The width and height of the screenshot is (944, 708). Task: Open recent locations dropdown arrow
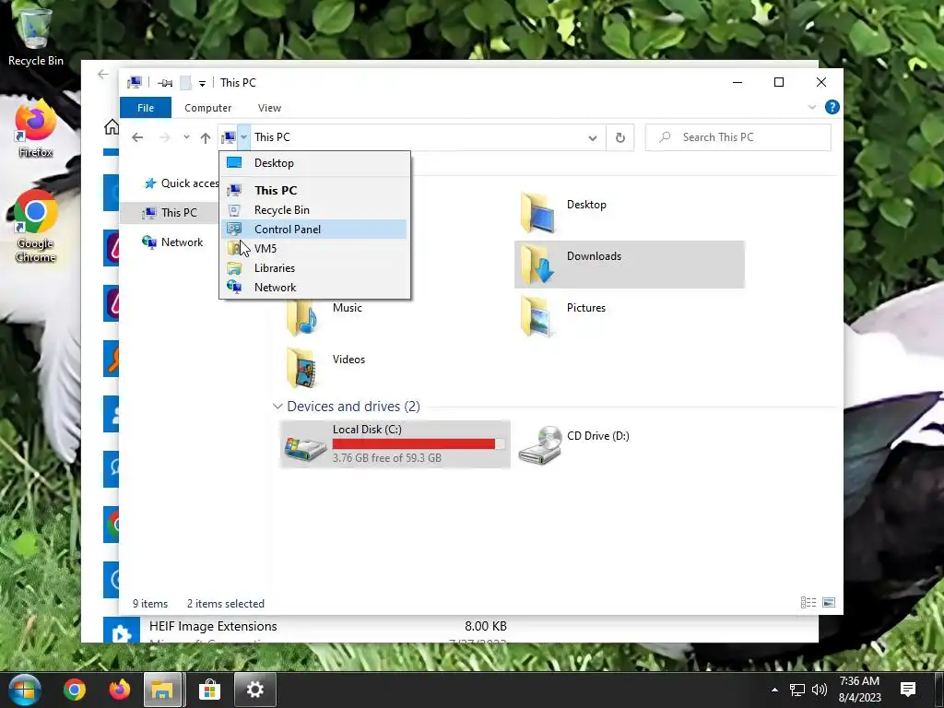(186, 137)
